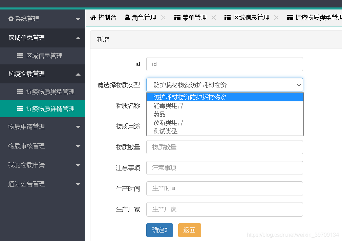This screenshot has height=241, width=342.
Task: Select 药品 option in the list
Action: [x=159, y=114]
